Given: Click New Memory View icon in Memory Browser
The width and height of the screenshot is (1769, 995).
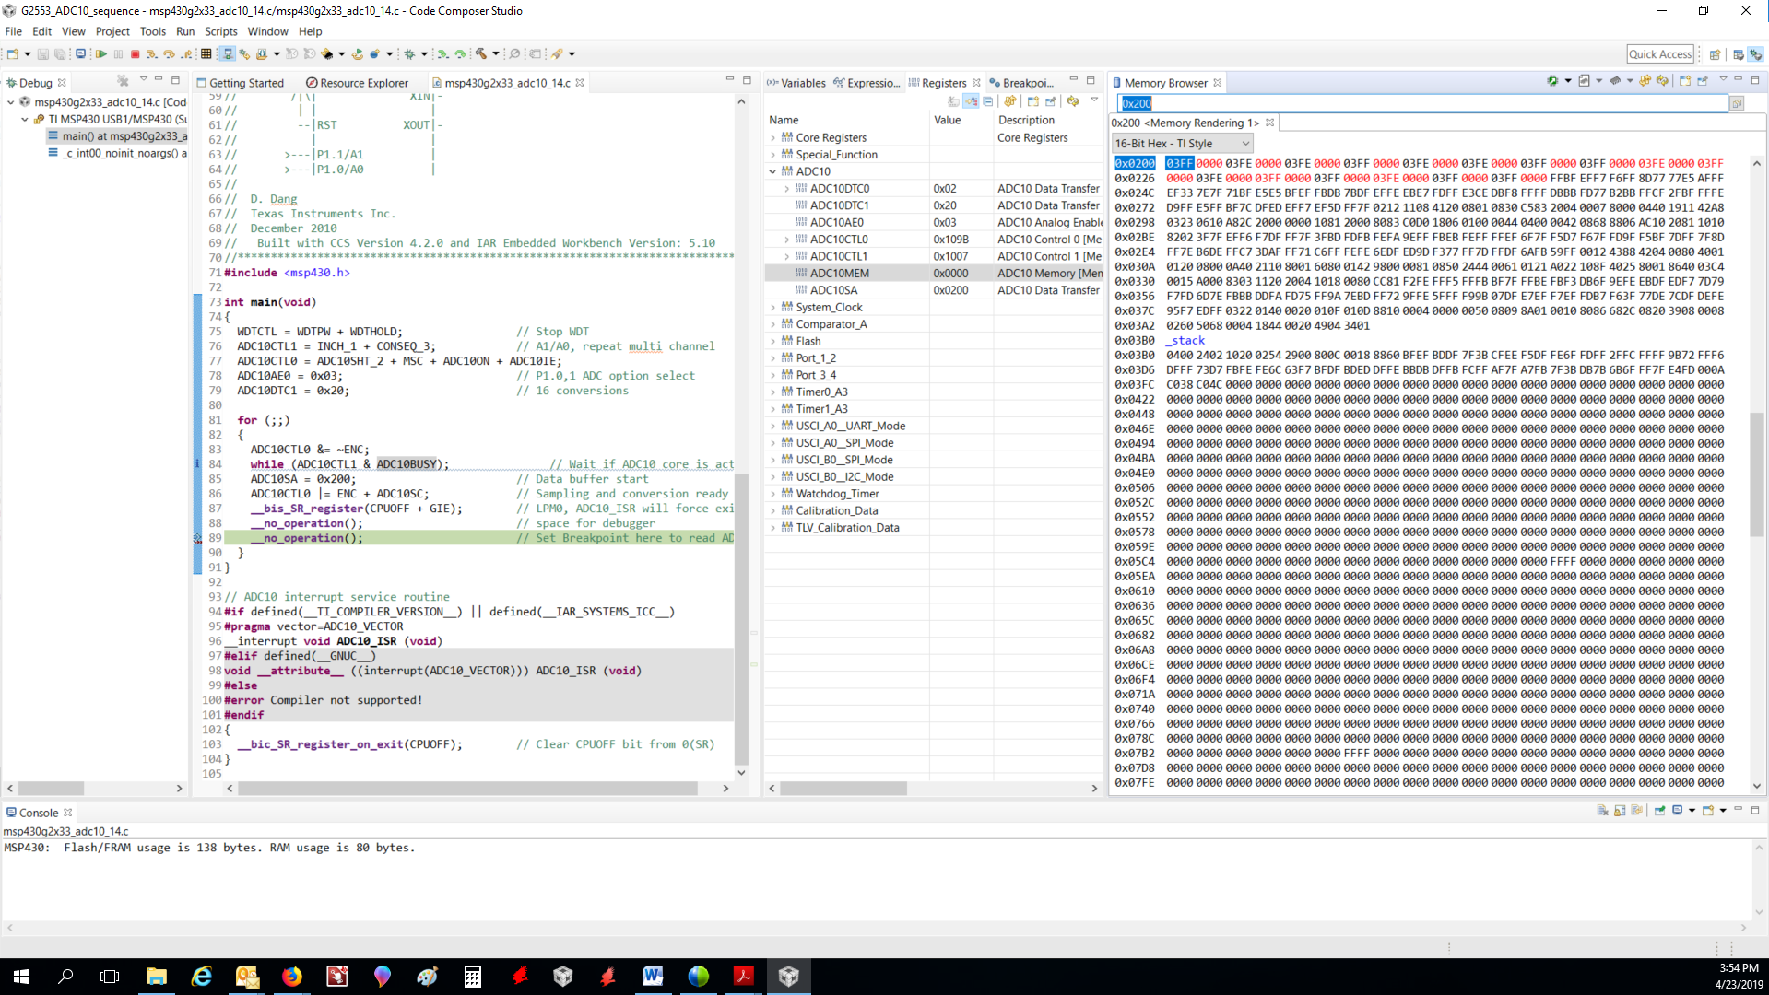Looking at the screenshot, I should click(x=1685, y=82).
